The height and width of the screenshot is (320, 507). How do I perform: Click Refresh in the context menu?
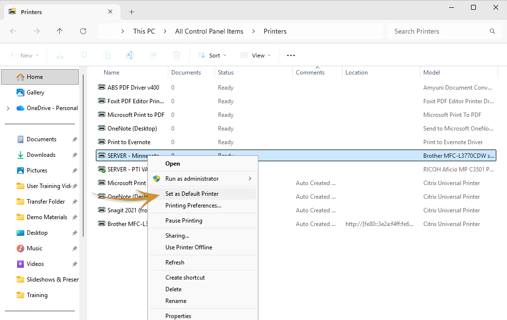203,263
